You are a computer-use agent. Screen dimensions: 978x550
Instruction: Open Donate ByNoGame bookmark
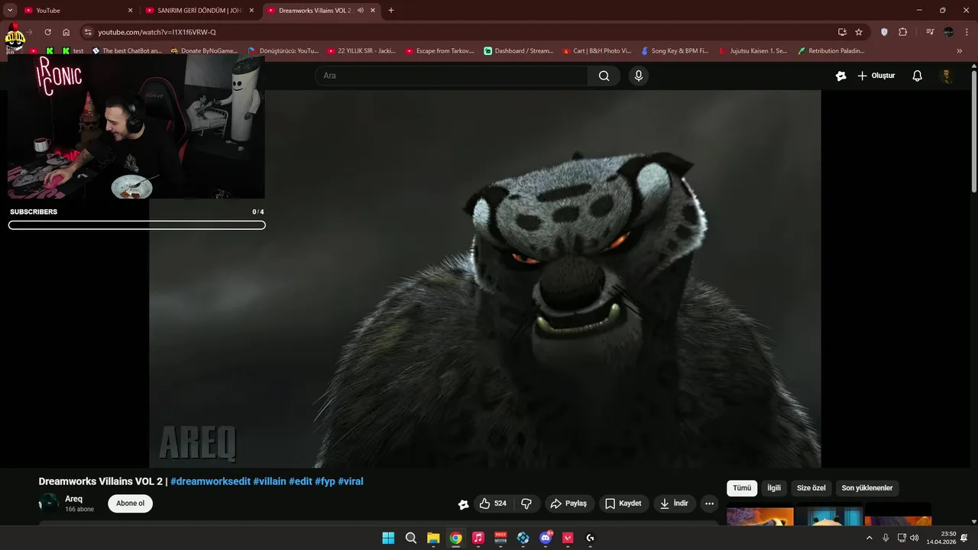[x=204, y=50]
